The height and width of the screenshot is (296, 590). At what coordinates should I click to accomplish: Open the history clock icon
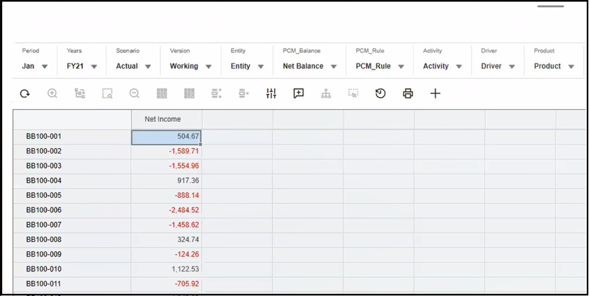click(380, 93)
